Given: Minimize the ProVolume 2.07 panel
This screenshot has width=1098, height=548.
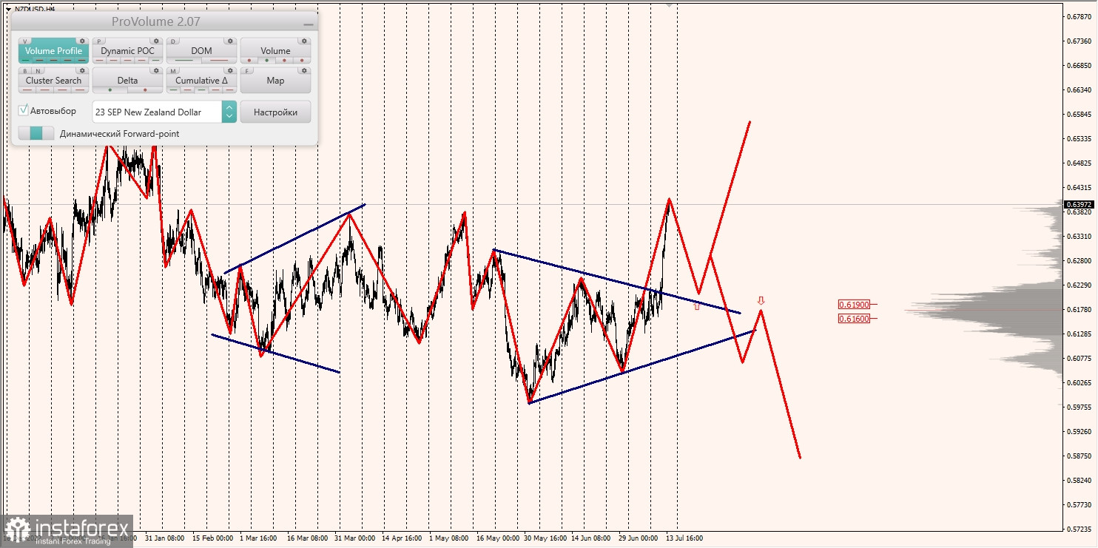Looking at the screenshot, I should (309, 24).
